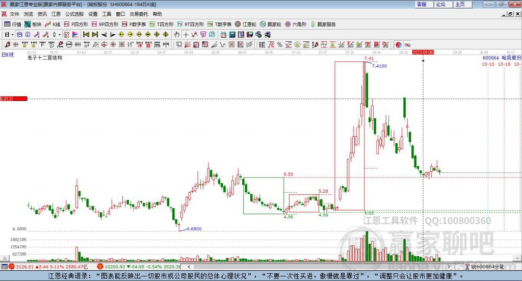Open the 交易委托 menu

click(x=139, y=14)
